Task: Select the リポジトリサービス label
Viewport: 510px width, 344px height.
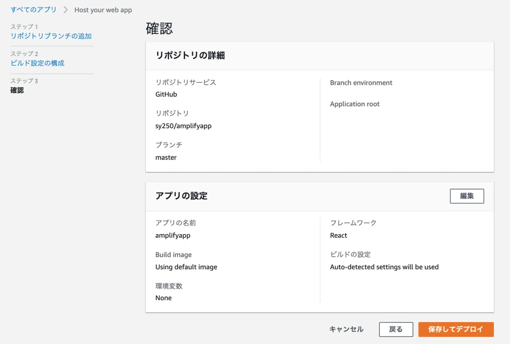Action: tap(186, 82)
